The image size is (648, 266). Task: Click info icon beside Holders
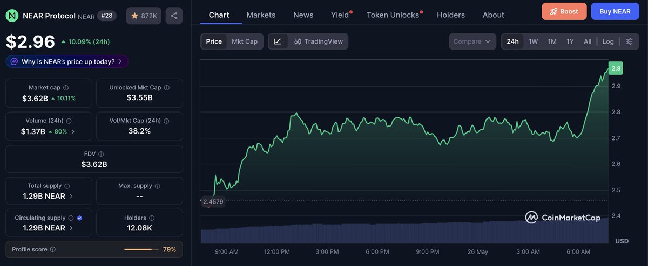152,218
